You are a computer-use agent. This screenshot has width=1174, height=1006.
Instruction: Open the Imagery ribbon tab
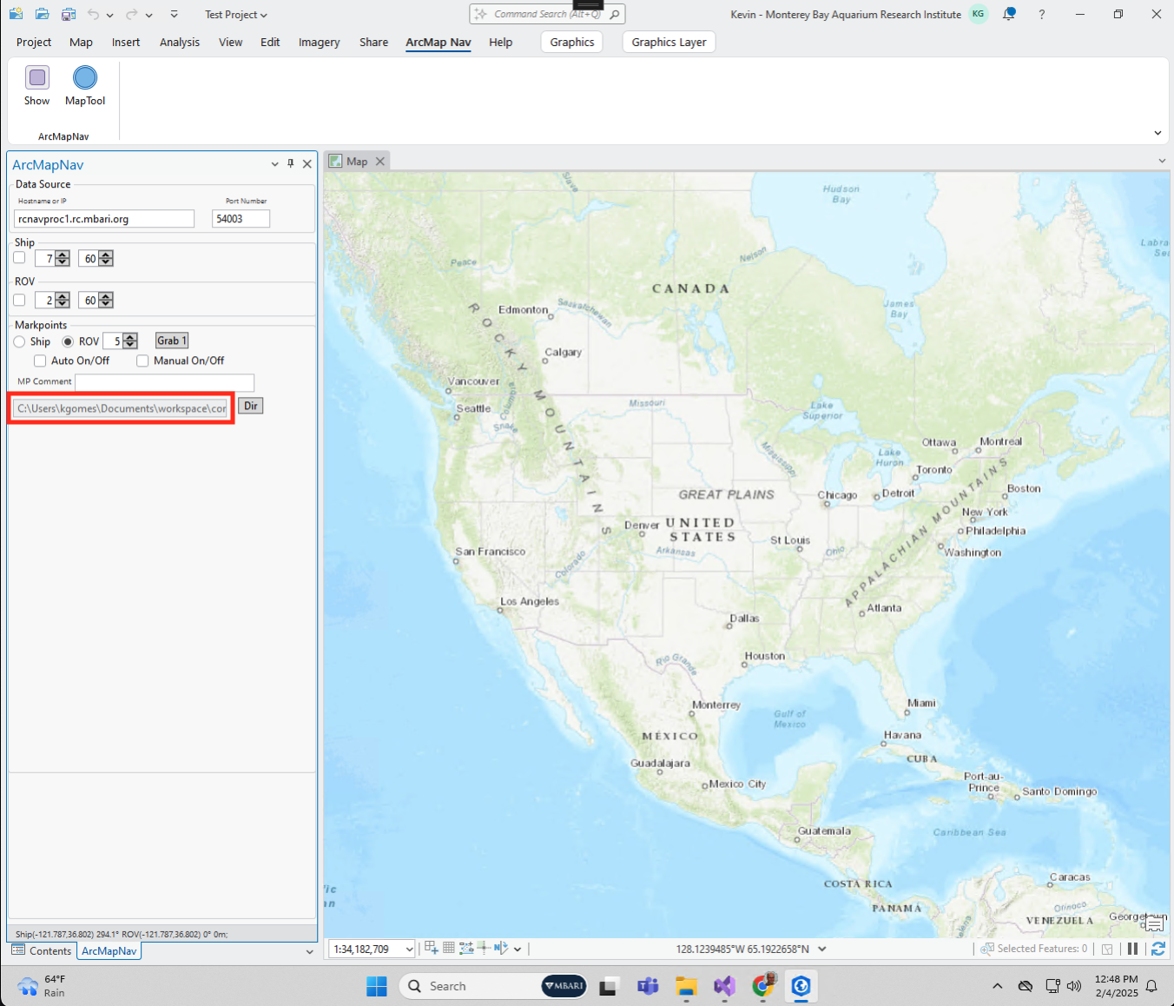(319, 42)
